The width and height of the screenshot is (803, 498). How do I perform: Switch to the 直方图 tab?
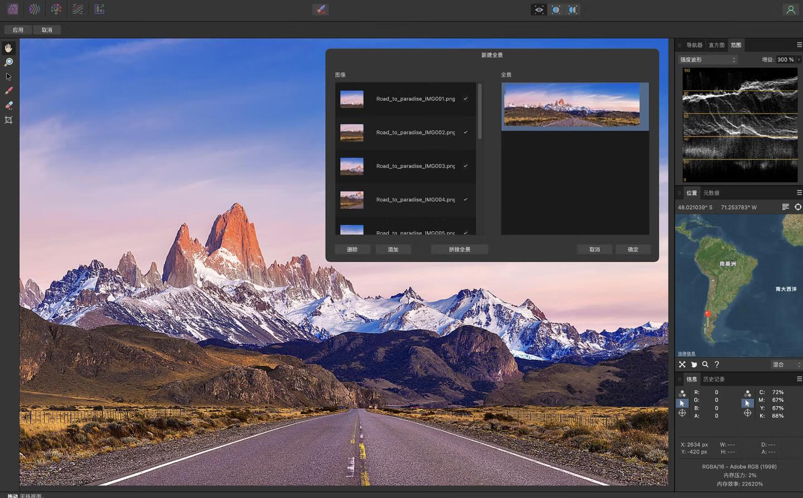point(717,45)
